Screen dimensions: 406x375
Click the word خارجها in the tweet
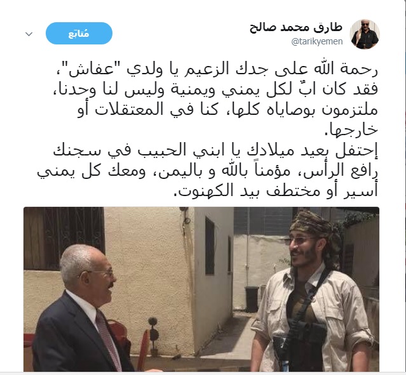(x=351, y=129)
